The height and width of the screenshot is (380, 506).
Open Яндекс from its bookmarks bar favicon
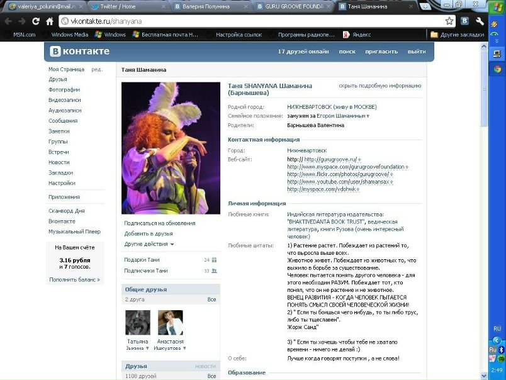click(347, 35)
